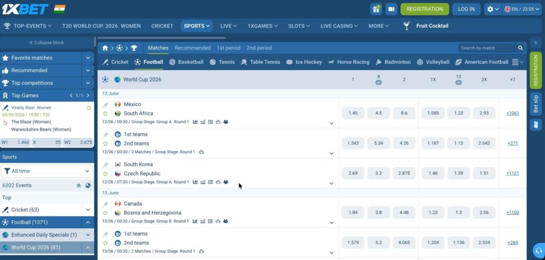The height and width of the screenshot is (260, 545).
Task: Pin the South Korea vs Czech Republic match
Action: (105, 164)
